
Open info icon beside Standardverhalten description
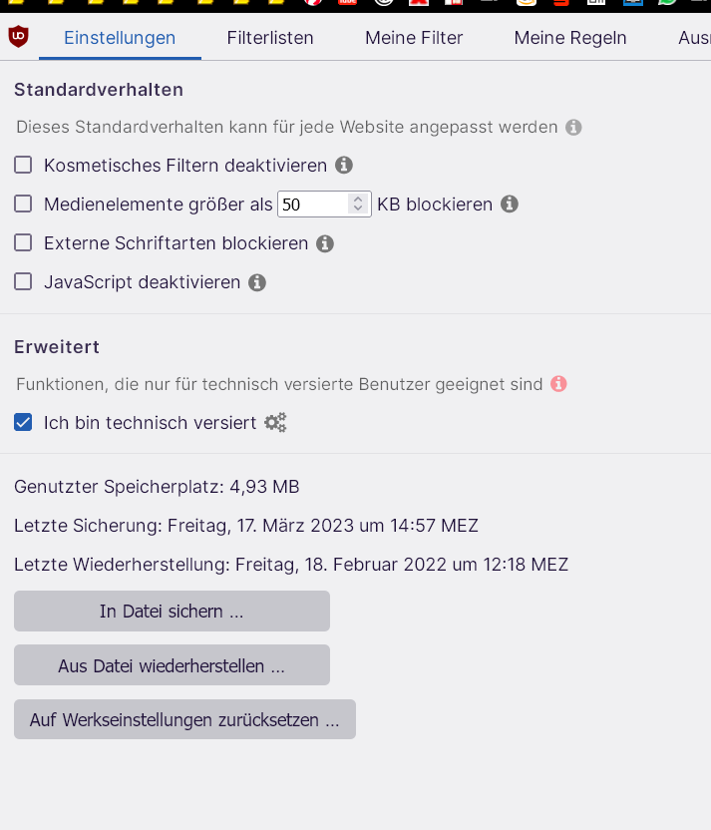pyautogui.click(x=573, y=128)
